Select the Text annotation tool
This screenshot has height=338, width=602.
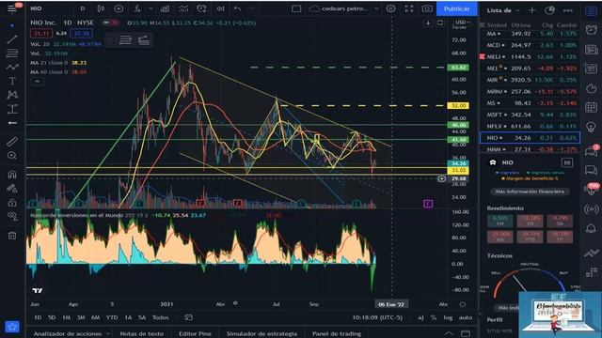12,81
